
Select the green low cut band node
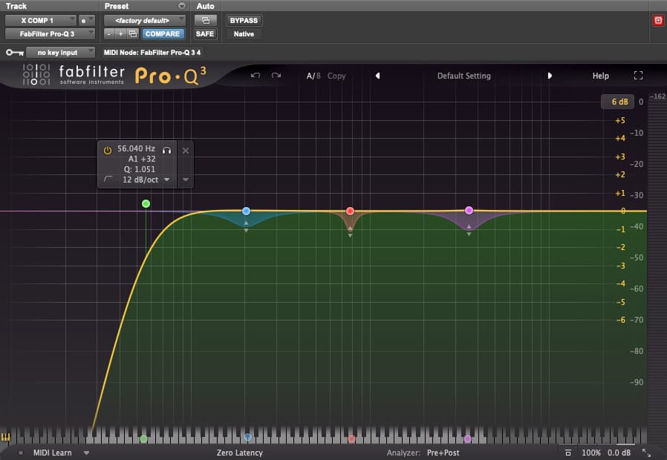(146, 204)
